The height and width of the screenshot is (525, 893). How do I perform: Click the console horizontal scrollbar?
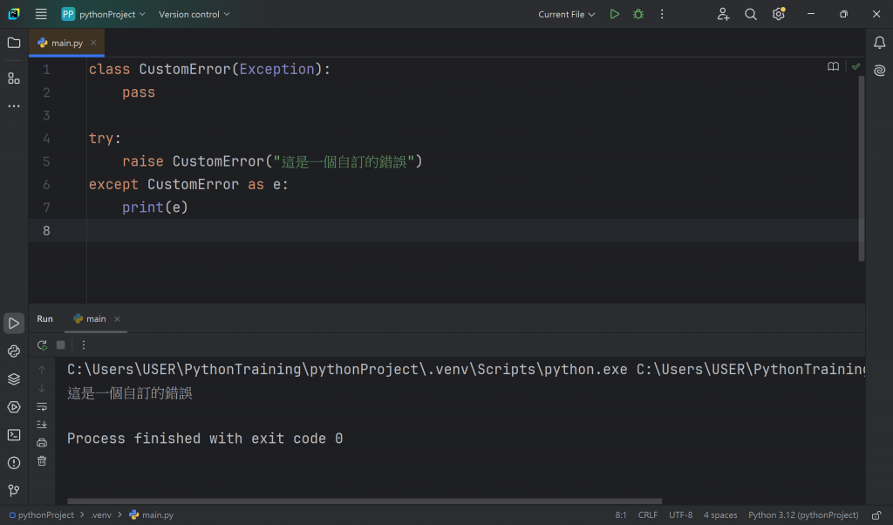[x=365, y=501]
